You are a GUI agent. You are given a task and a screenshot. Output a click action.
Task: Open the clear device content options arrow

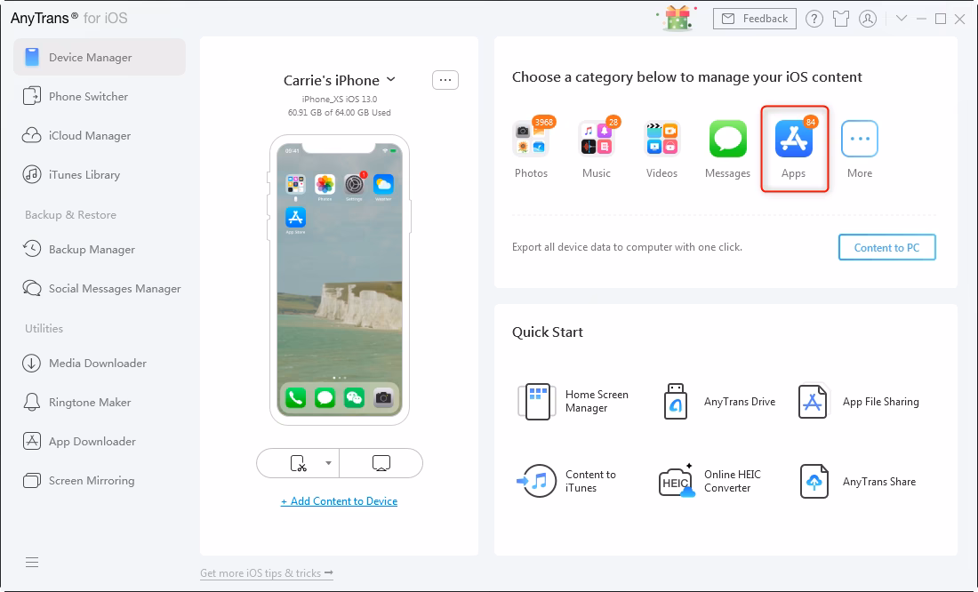pos(328,463)
